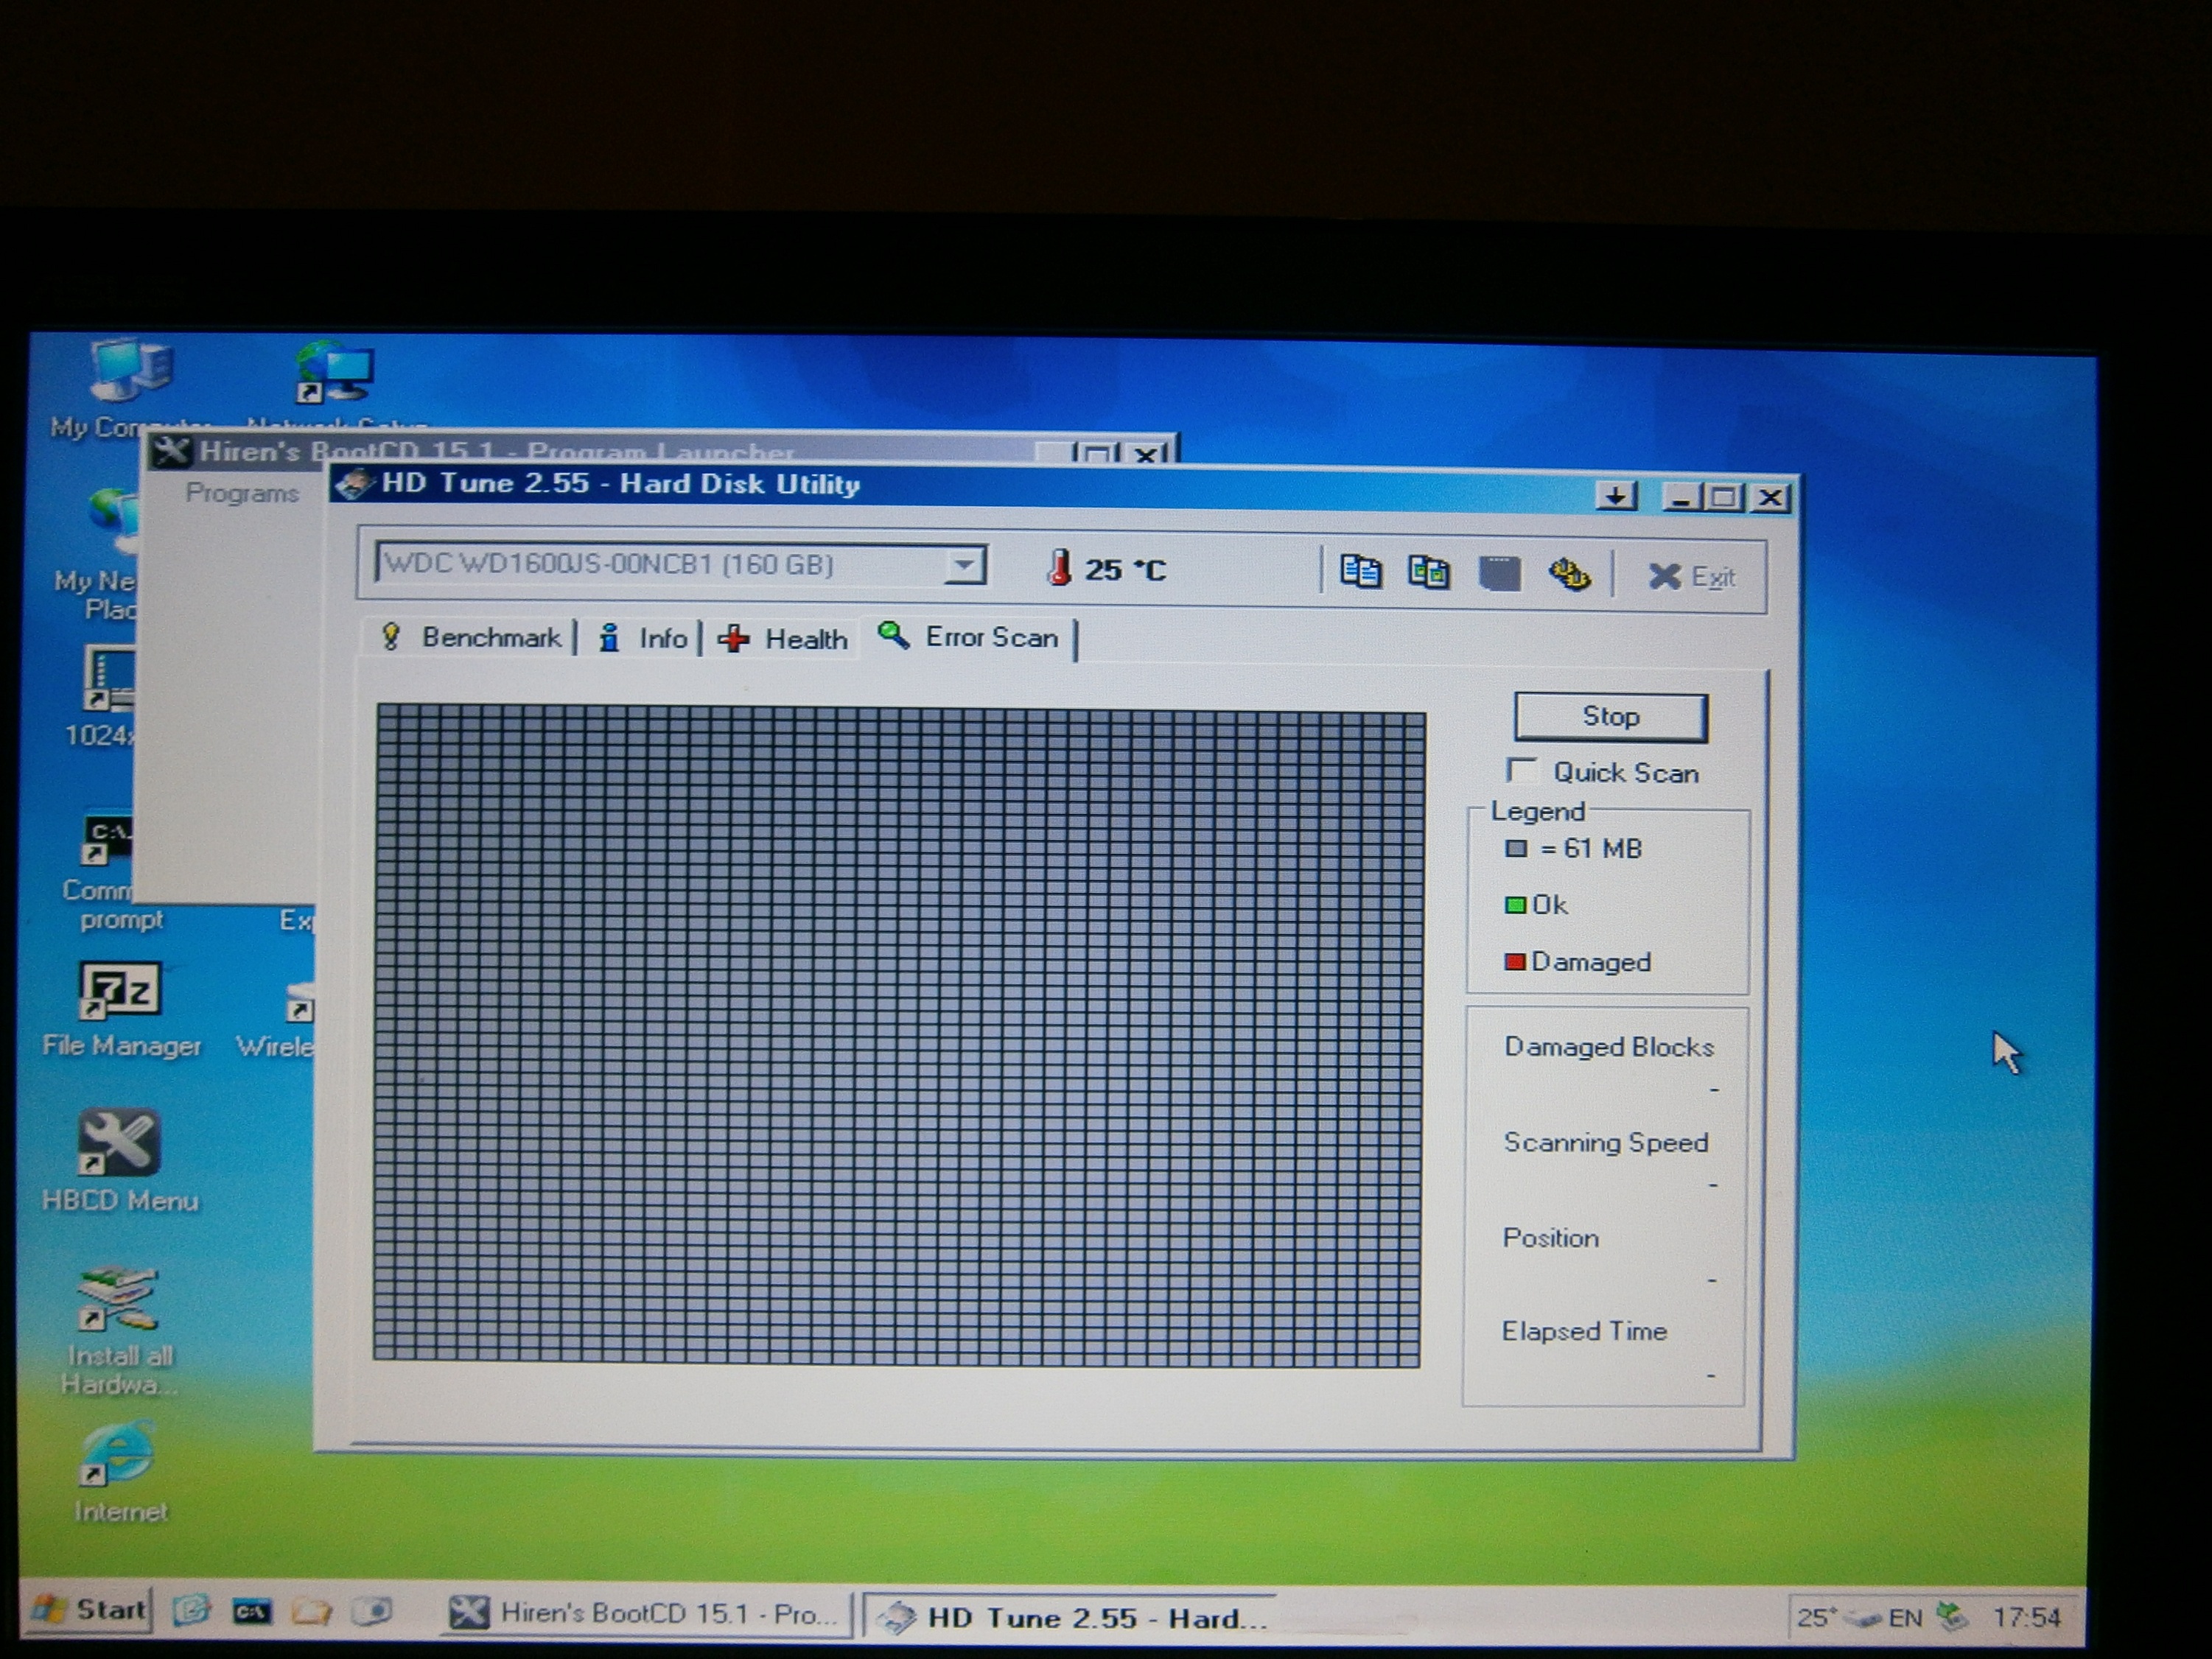Expand the WDC WD1600JS drive dropdown

coord(964,565)
